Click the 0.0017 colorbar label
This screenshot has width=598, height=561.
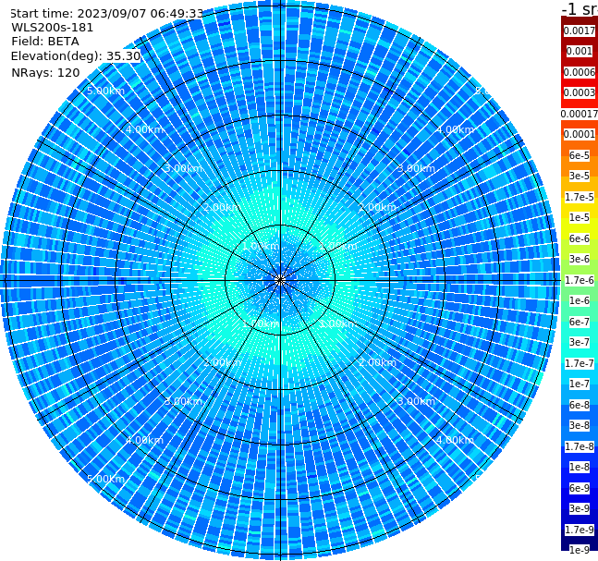click(x=580, y=30)
